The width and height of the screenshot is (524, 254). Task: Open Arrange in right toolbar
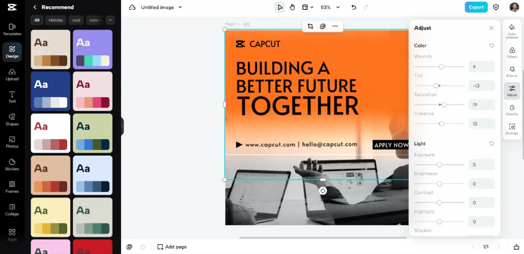click(512, 129)
